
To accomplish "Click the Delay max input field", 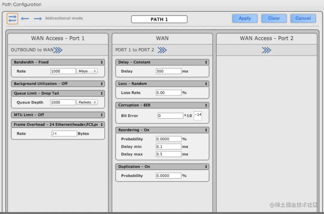I will point(169,154).
